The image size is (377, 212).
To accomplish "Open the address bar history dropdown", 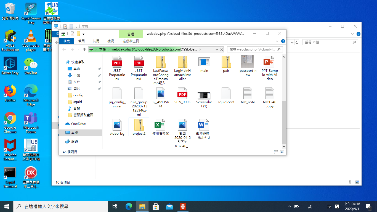I will (216, 49).
